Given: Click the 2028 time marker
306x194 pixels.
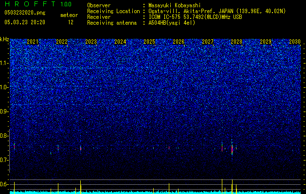Looking at the screenshot, I should pos(236,42).
